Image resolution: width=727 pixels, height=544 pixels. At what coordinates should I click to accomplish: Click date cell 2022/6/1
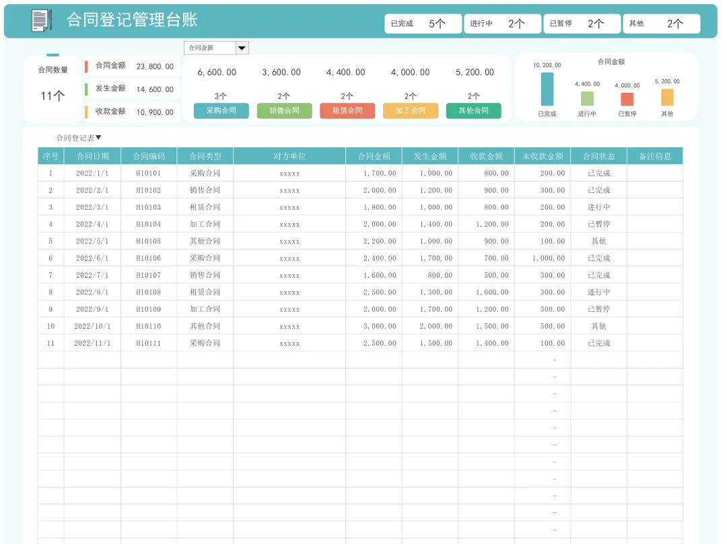pos(92,258)
